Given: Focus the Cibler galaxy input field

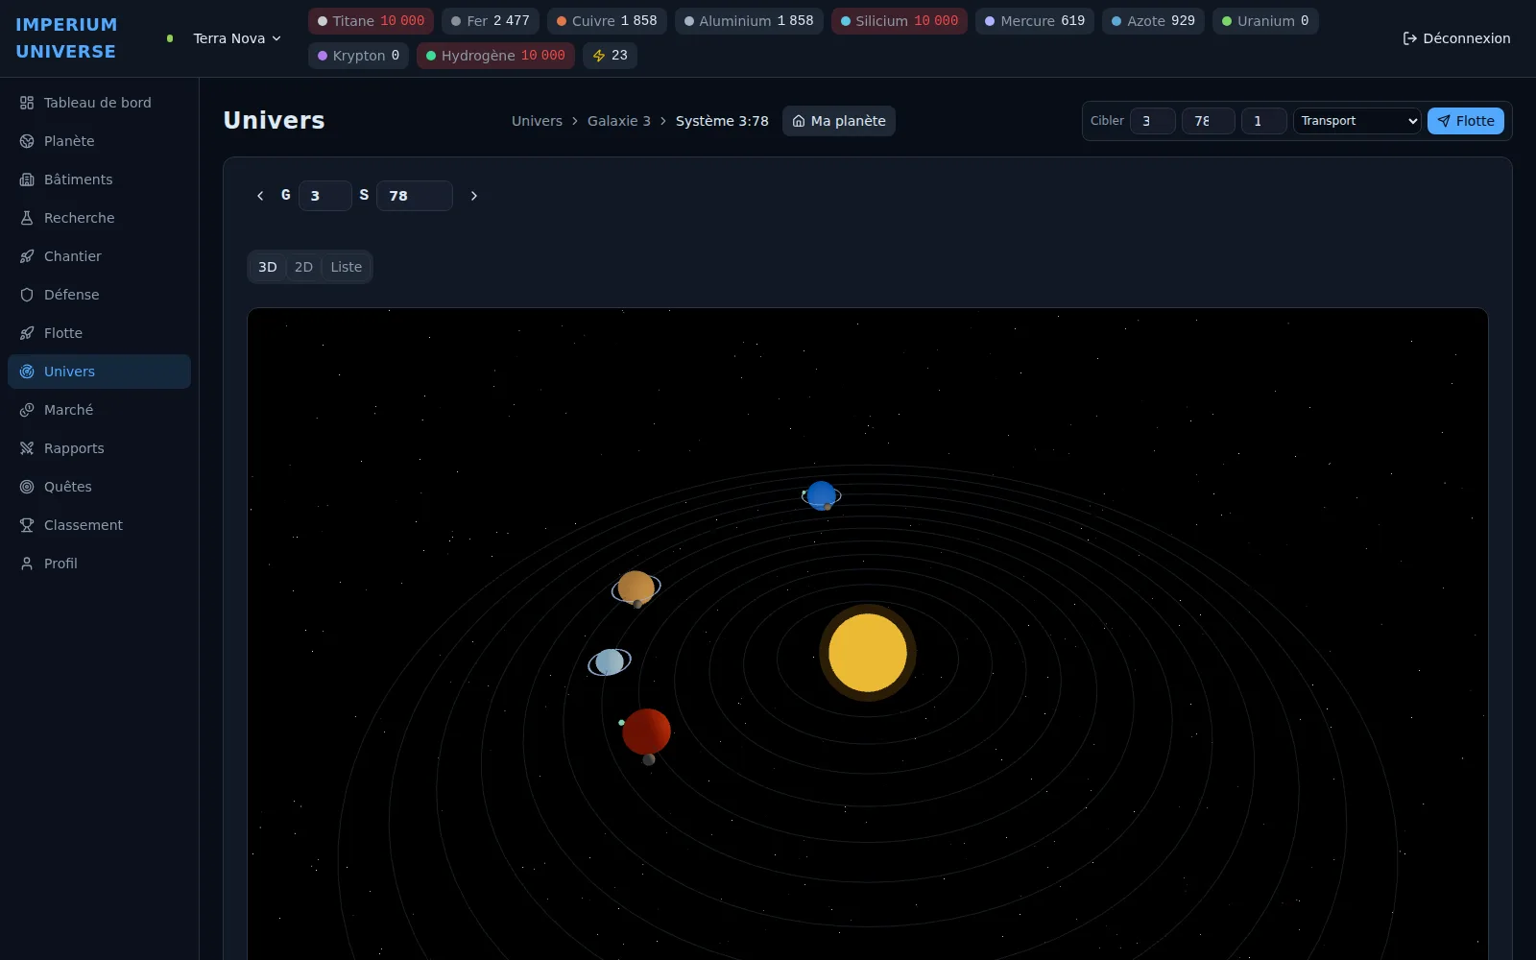Looking at the screenshot, I should pos(1153,121).
